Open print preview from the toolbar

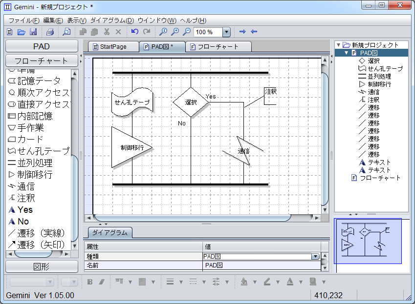(x=66, y=32)
